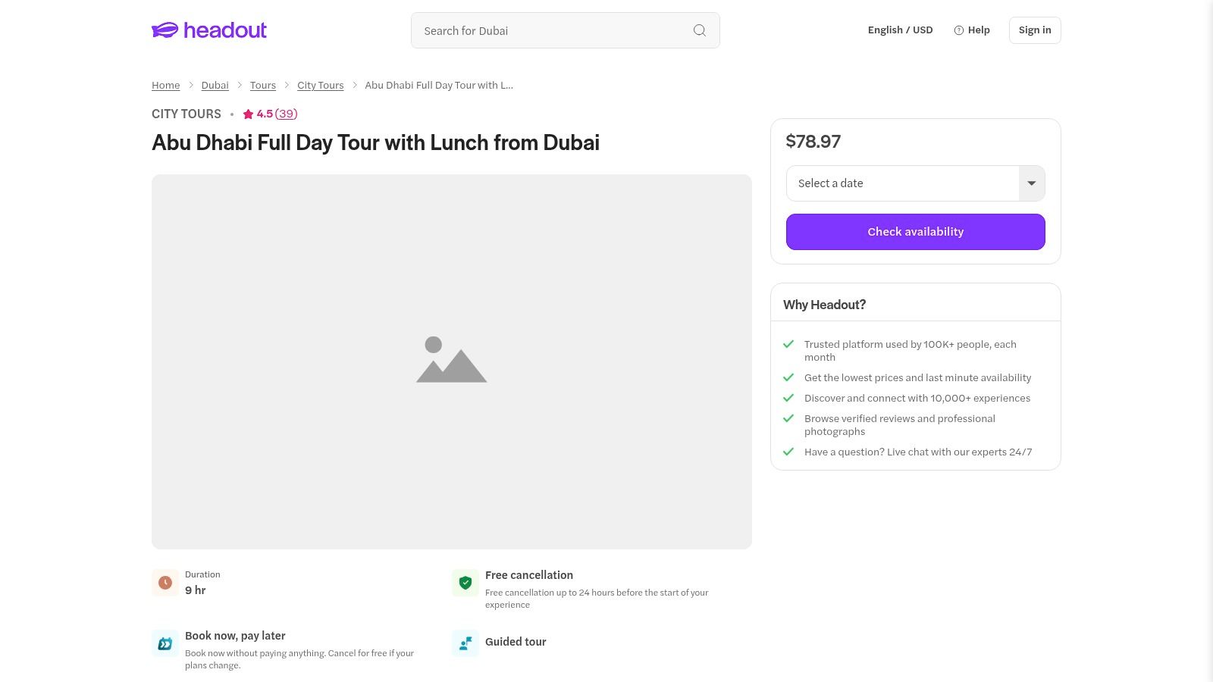The image size is (1213, 682).
Task: Click the Guided tour icon
Action: [x=465, y=643]
